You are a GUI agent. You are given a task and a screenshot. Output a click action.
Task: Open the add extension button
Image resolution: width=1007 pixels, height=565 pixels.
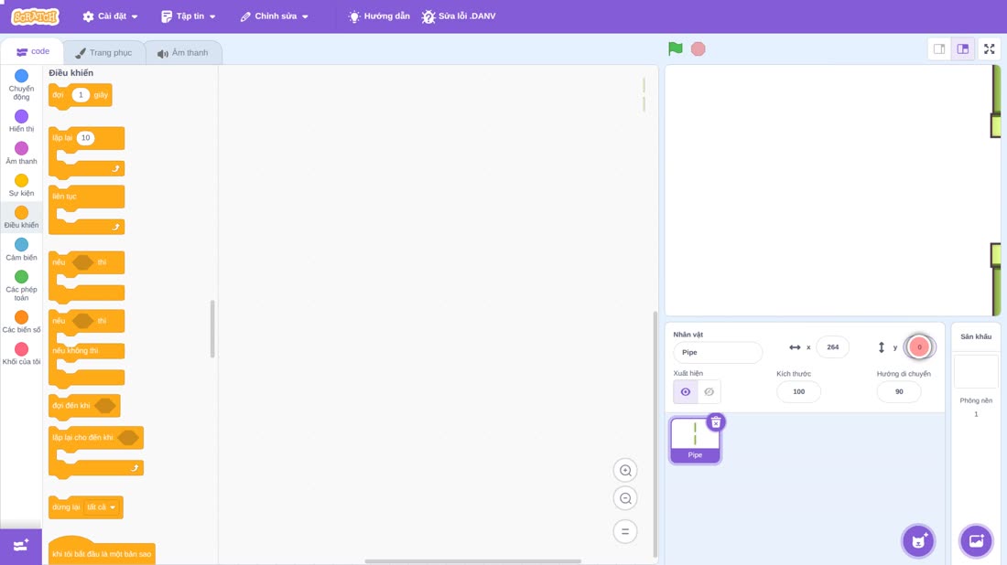21,546
